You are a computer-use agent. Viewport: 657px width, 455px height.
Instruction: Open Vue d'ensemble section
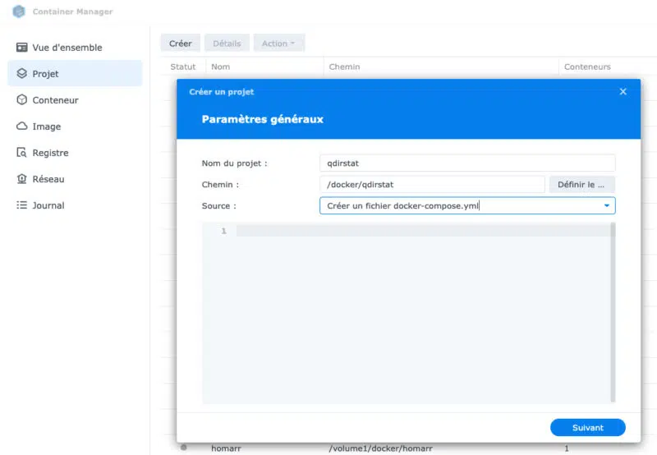pyautogui.click(x=75, y=48)
